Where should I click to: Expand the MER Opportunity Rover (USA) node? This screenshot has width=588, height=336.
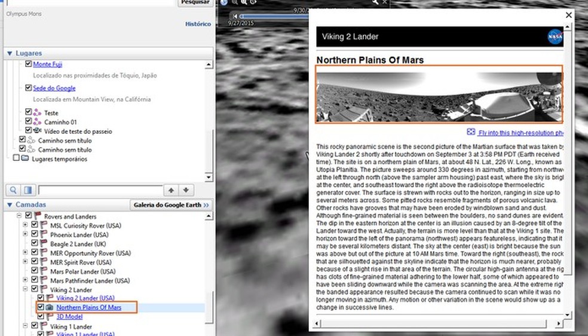[x=25, y=253]
